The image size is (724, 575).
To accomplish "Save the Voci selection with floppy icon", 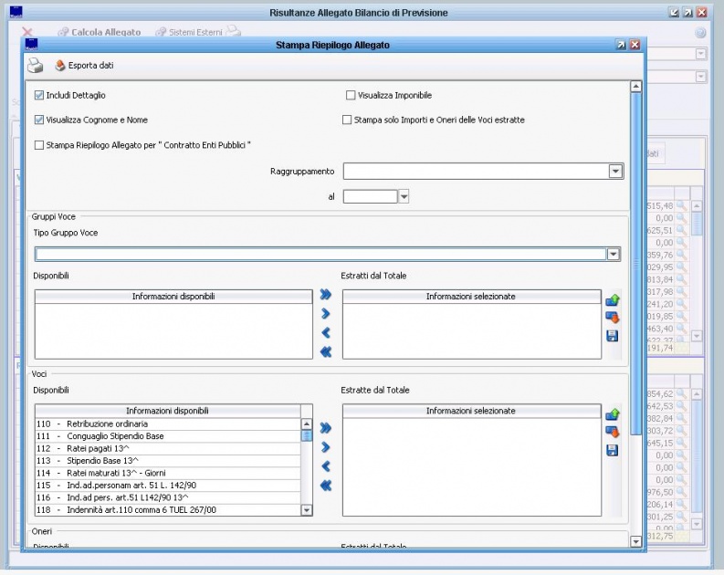I will 612,451.
